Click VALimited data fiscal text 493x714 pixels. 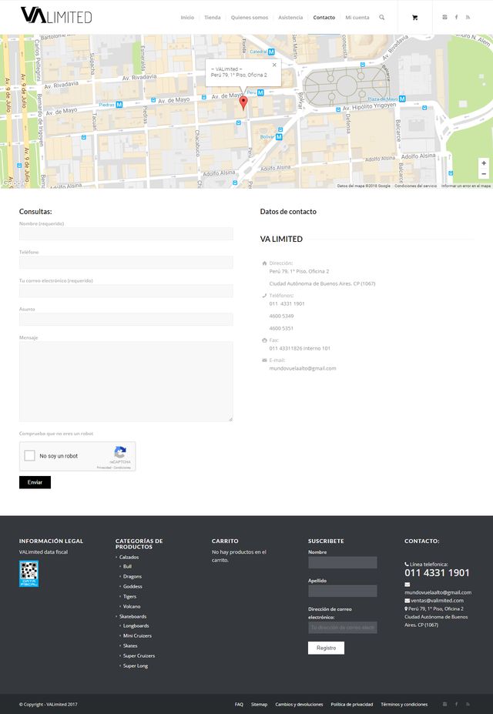point(43,552)
